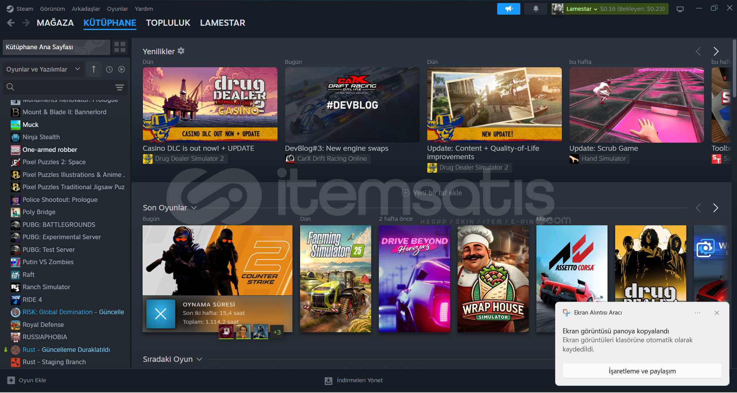
Task: Click the Big Picture mode monitor icon
Action: (x=680, y=9)
